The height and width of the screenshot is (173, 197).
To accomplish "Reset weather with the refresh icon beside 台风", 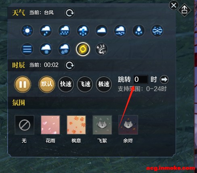I will pos(69,13).
